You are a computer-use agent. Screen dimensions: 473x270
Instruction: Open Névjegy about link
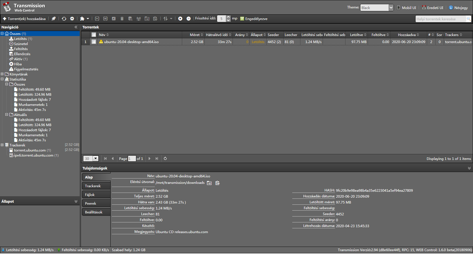pos(458,8)
